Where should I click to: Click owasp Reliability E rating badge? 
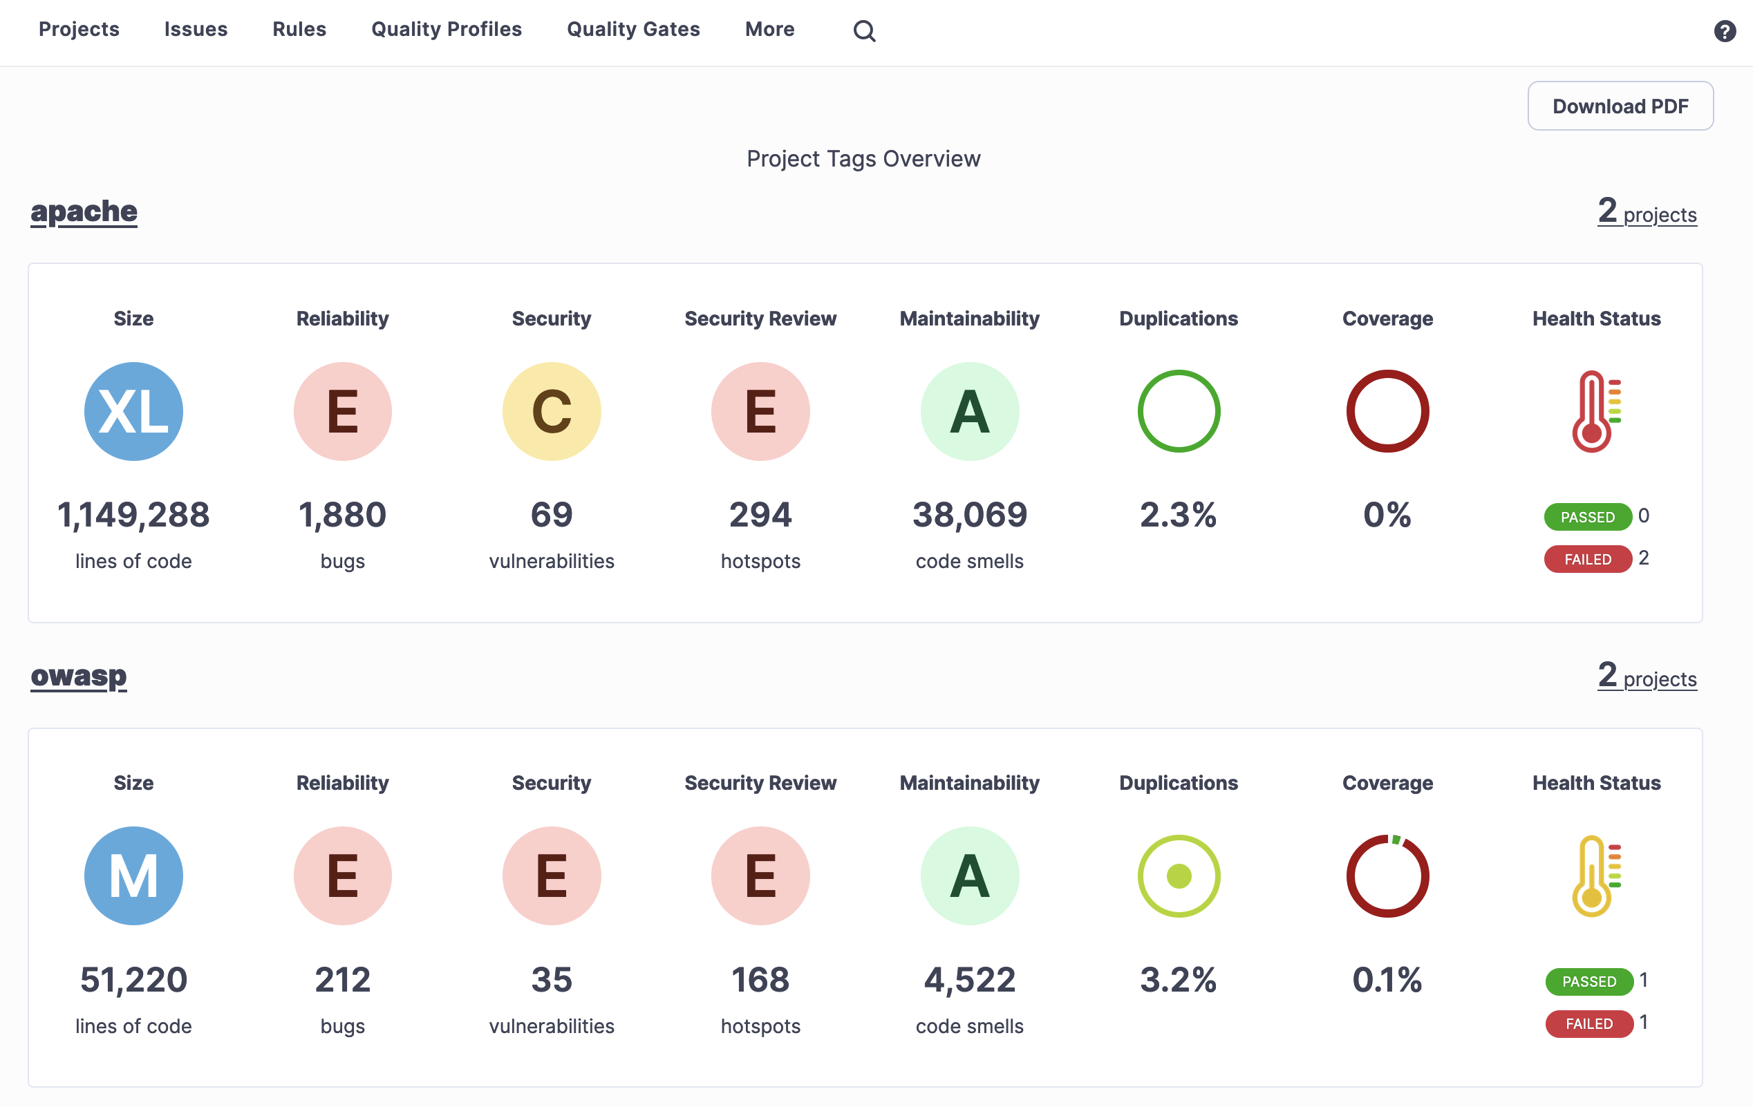(342, 876)
